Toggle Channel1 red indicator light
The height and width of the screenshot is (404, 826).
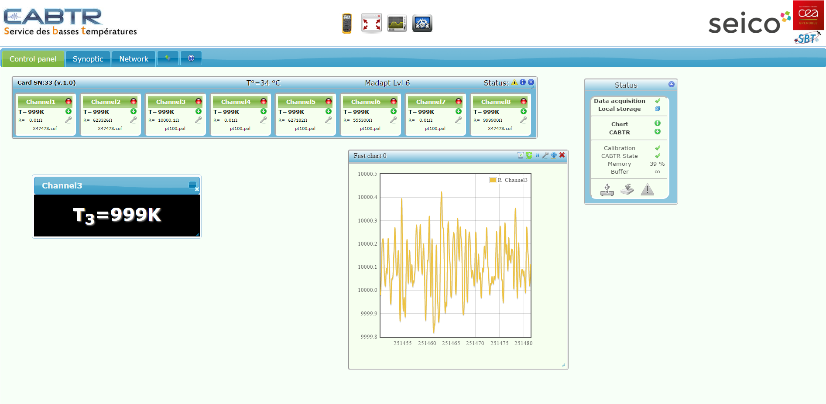click(x=69, y=101)
